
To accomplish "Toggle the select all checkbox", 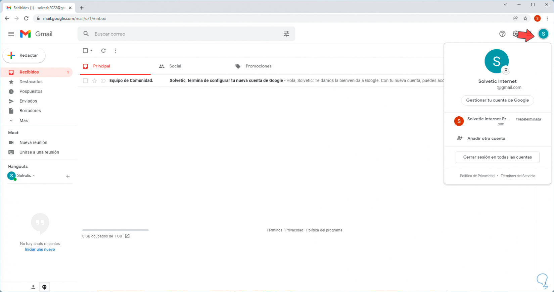I will pos(85,51).
